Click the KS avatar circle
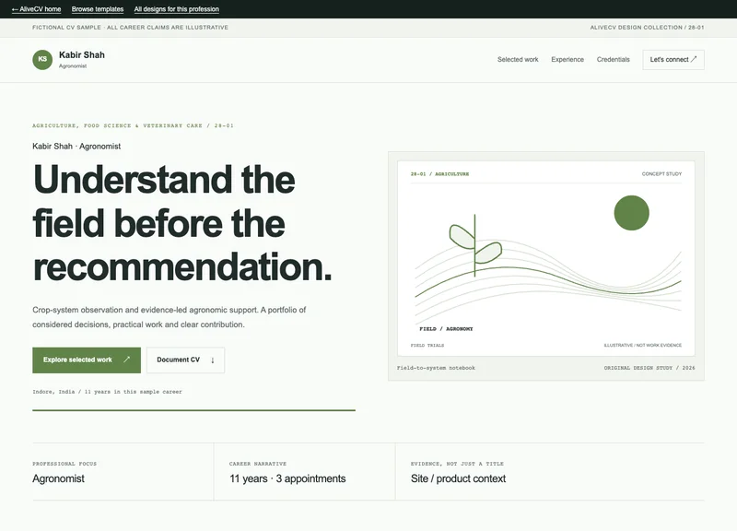 [x=42, y=60]
